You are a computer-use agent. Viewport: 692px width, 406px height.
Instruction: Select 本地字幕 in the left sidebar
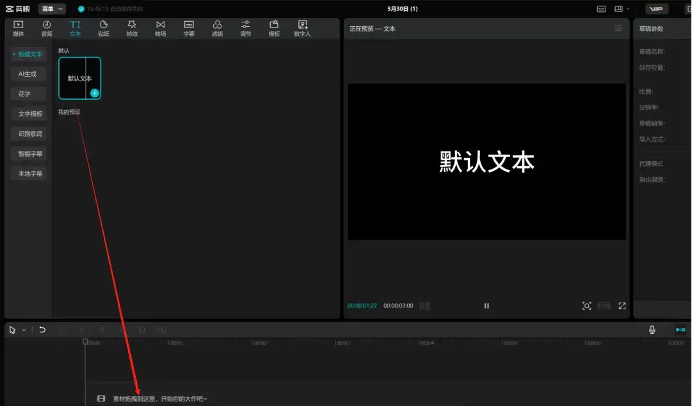pyautogui.click(x=28, y=173)
